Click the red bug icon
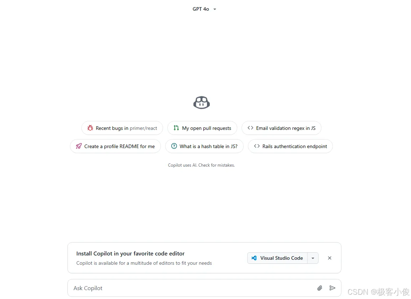This screenshot has height=299, width=411. coord(90,128)
